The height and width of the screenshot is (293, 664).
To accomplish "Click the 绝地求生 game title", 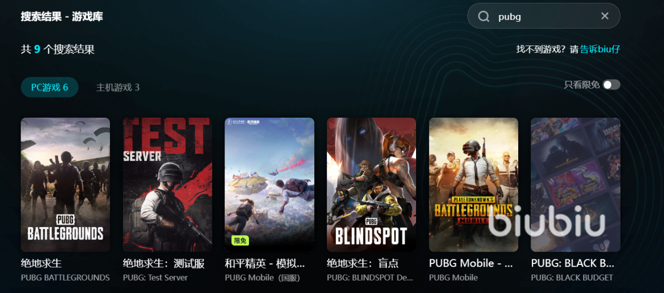I will click(x=41, y=263).
